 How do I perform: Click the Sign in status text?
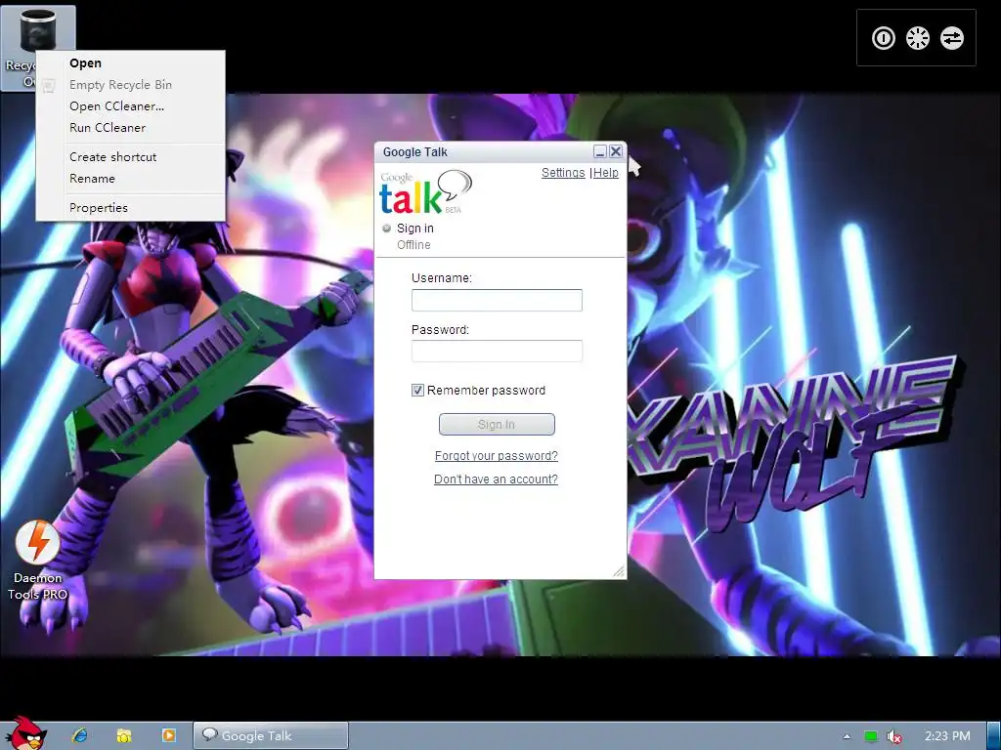pos(414,229)
